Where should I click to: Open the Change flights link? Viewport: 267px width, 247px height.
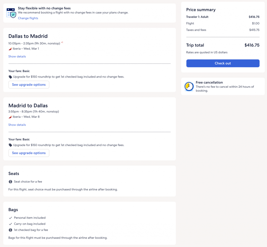click(x=28, y=18)
